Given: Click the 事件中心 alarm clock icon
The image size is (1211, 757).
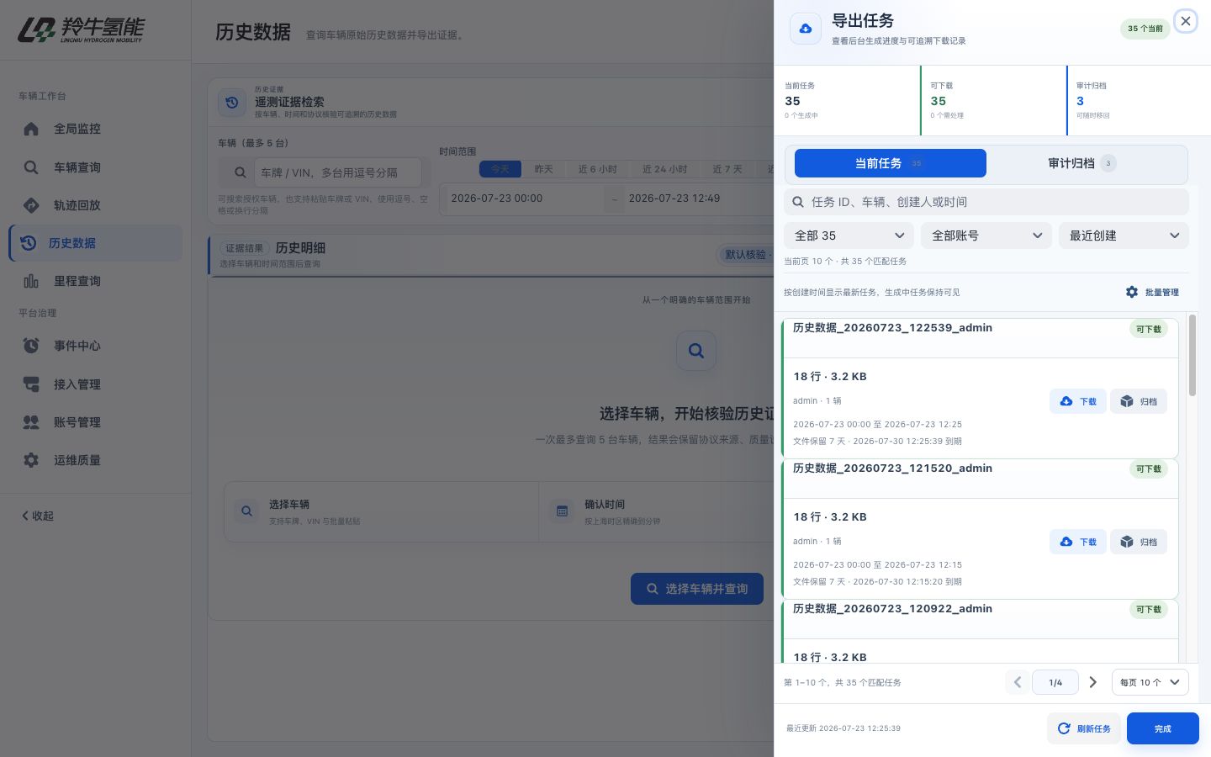Looking at the screenshot, I should click(31, 346).
